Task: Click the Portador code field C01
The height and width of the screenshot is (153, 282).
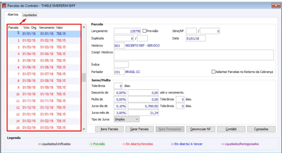Action: 119,72
